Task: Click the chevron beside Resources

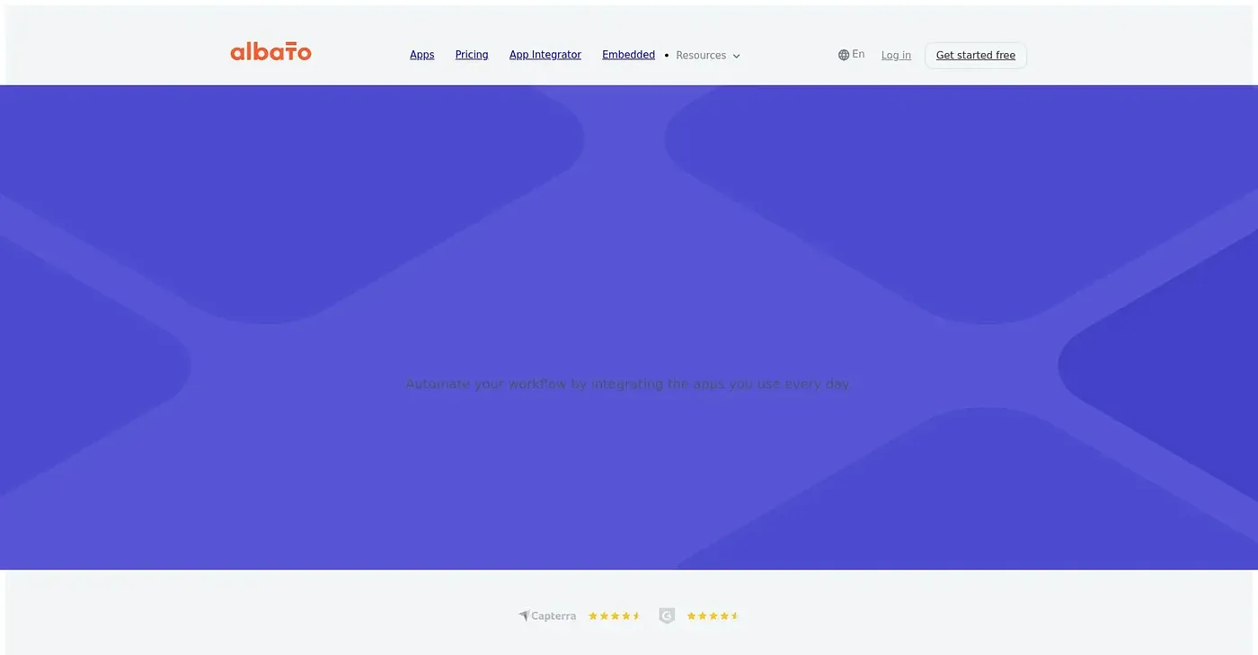Action: click(x=736, y=57)
